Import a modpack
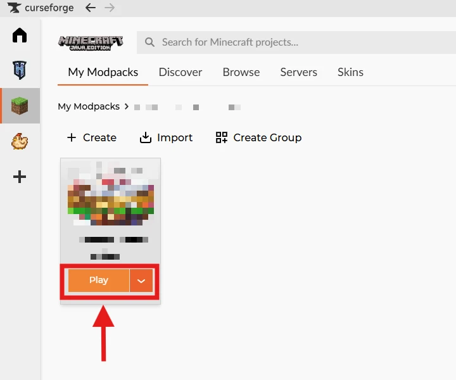The height and width of the screenshot is (380, 456). tap(166, 137)
